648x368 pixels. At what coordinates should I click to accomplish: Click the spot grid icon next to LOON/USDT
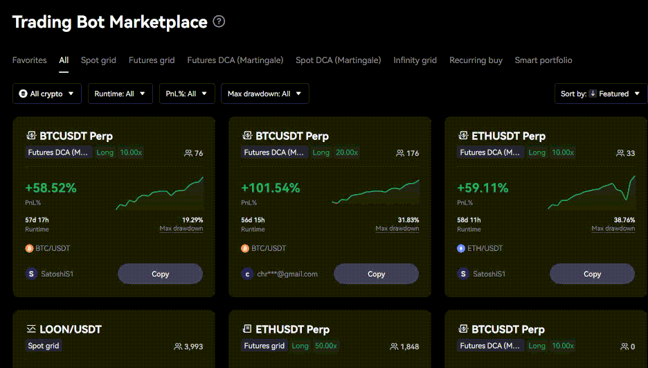point(31,328)
